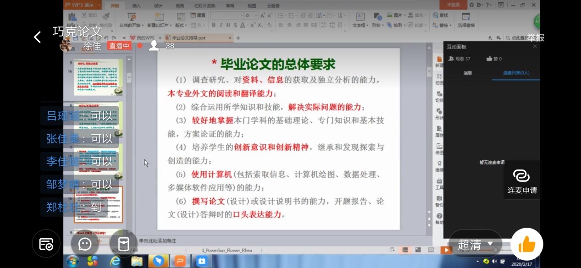Toggle bold formatting in WPS ribbon

point(214,25)
